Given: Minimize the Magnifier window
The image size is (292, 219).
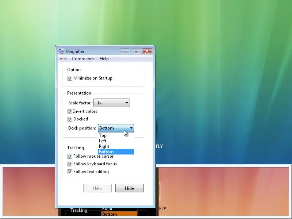Looking at the screenshot, I should coord(125,51).
